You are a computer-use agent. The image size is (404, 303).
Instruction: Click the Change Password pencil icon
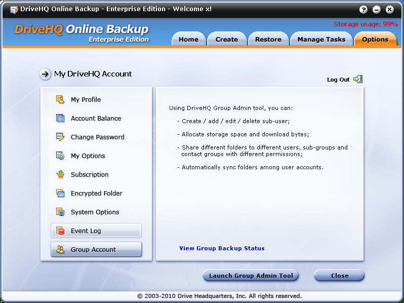point(60,137)
